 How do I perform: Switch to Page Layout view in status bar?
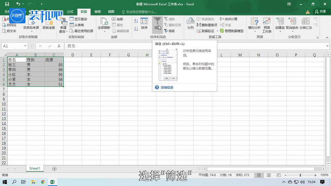coord(269,175)
